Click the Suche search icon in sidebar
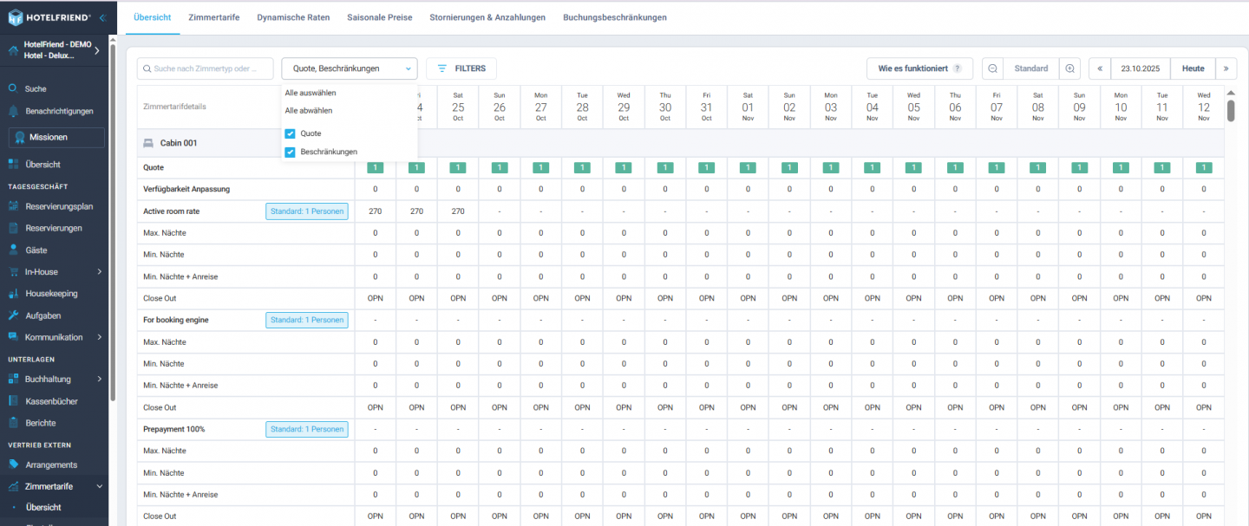The width and height of the screenshot is (1249, 526). 13,88
